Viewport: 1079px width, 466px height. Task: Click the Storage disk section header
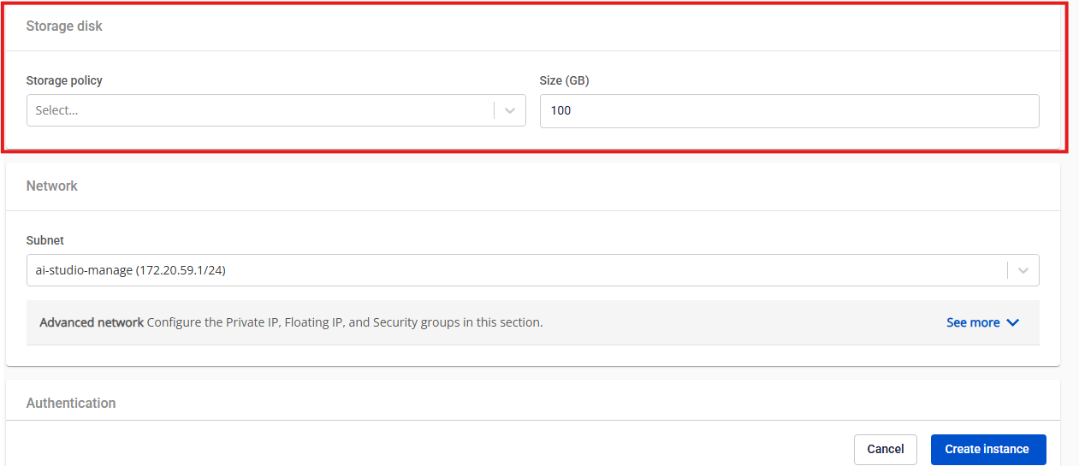(64, 27)
